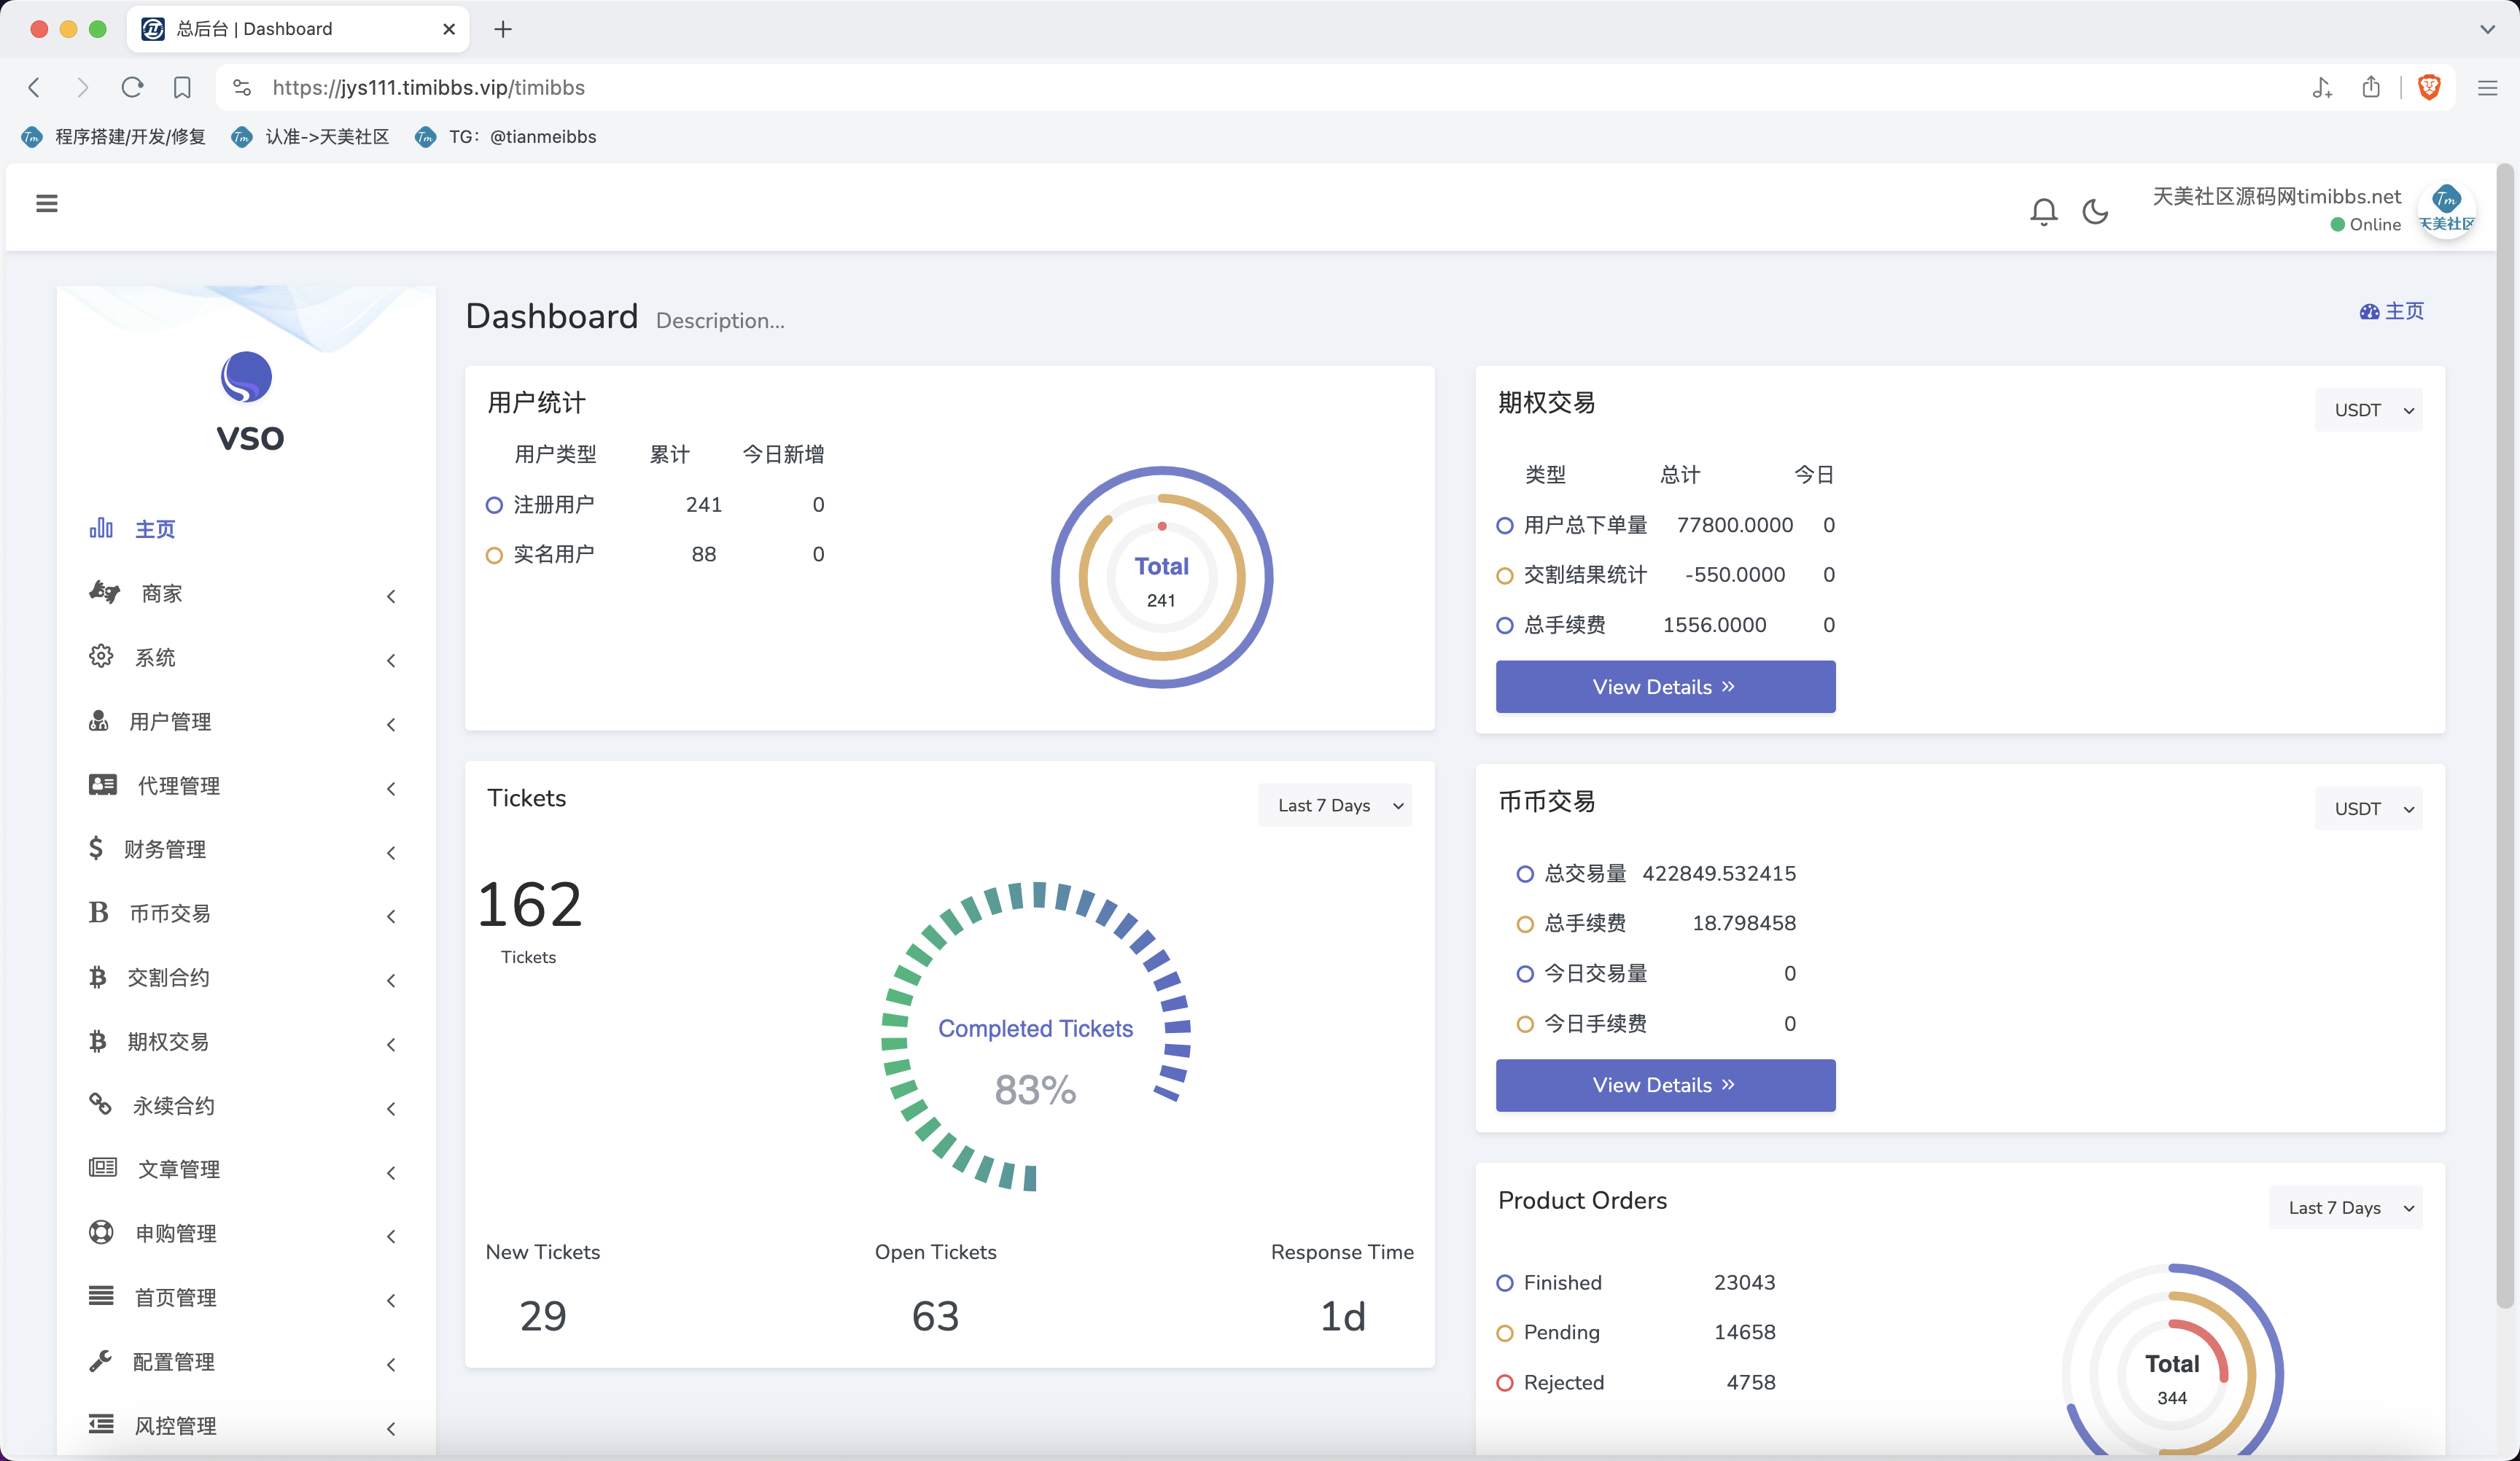This screenshot has width=2520, height=1461.
Task: Click the Brave shields icon
Action: click(x=2428, y=88)
